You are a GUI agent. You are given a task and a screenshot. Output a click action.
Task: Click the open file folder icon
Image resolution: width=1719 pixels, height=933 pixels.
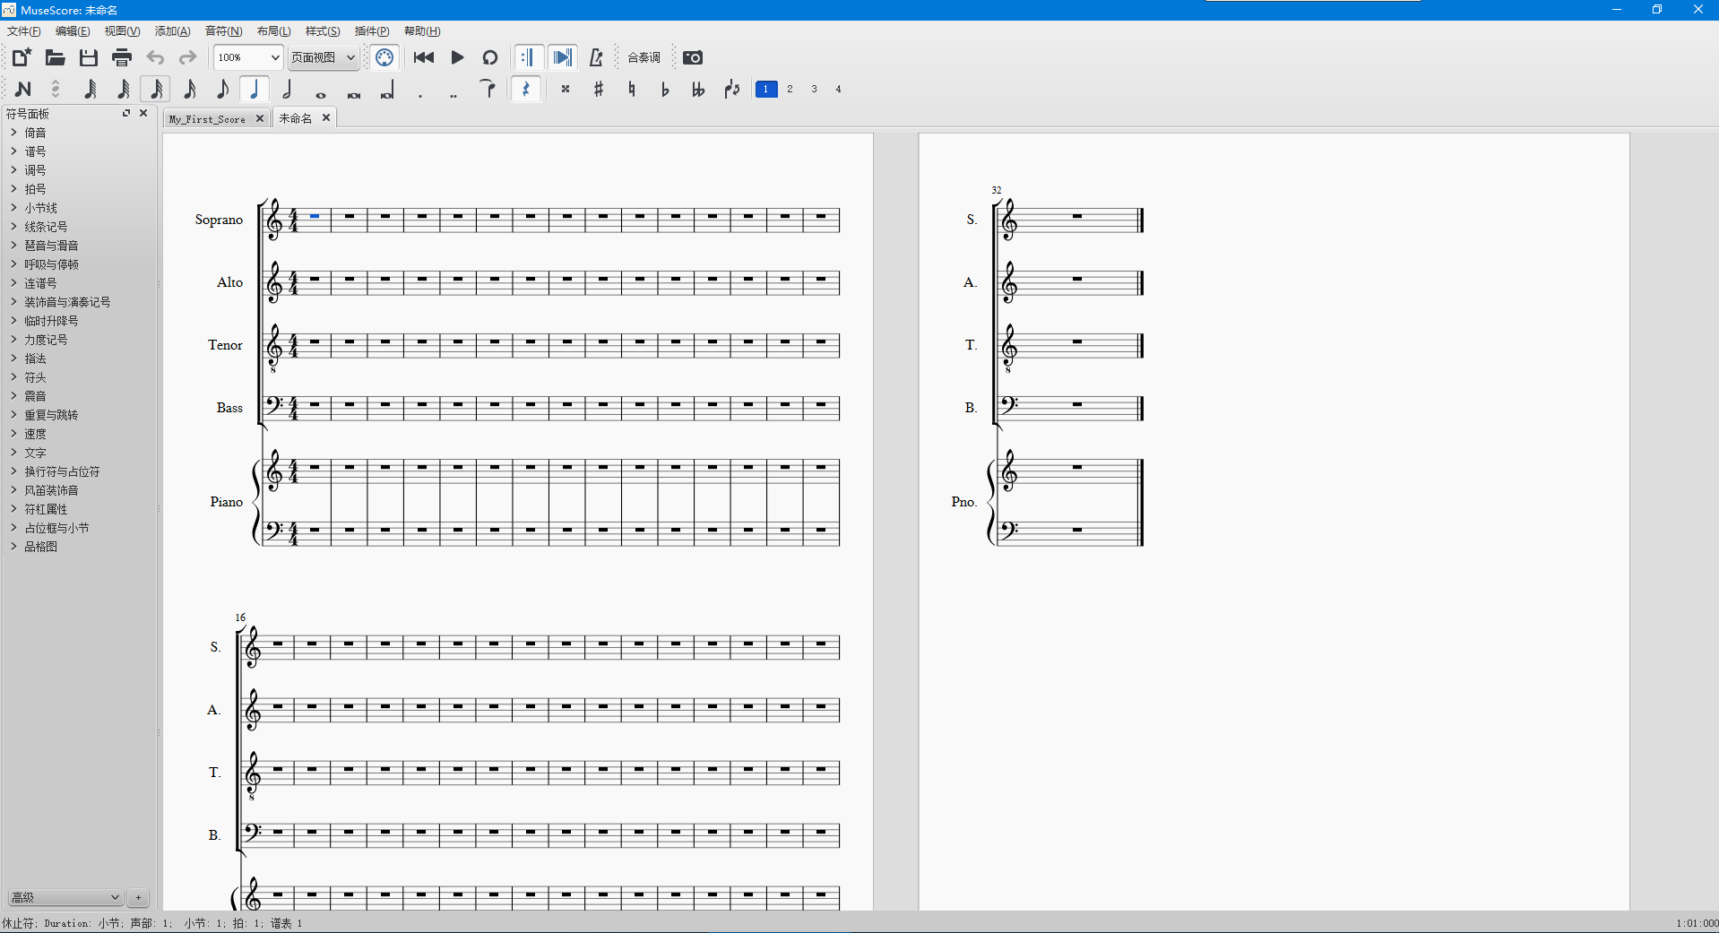point(55,57)
